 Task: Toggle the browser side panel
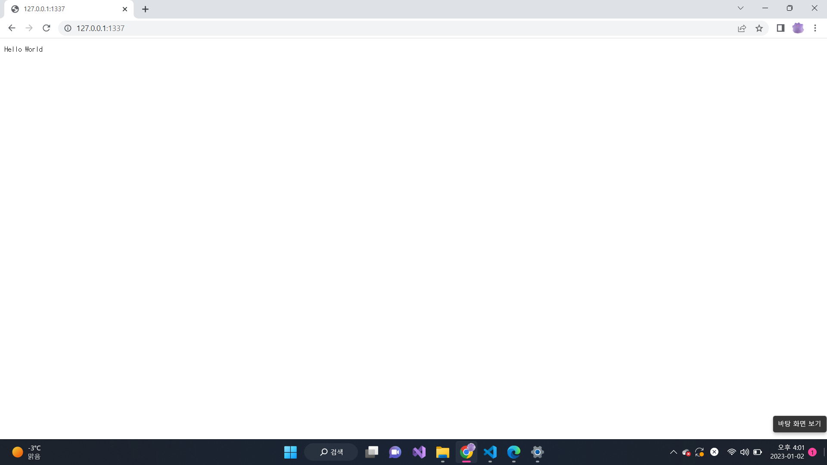tap(780, 28)
